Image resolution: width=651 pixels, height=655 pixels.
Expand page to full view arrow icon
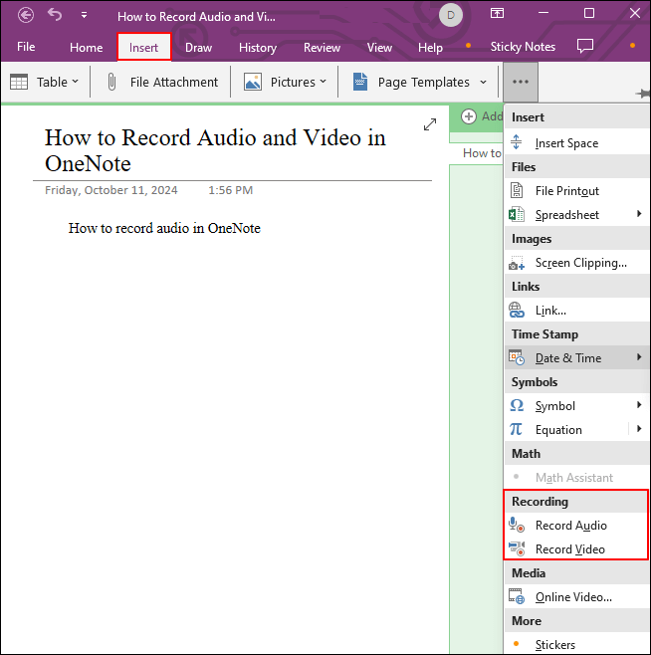click(x=430, y=124)
